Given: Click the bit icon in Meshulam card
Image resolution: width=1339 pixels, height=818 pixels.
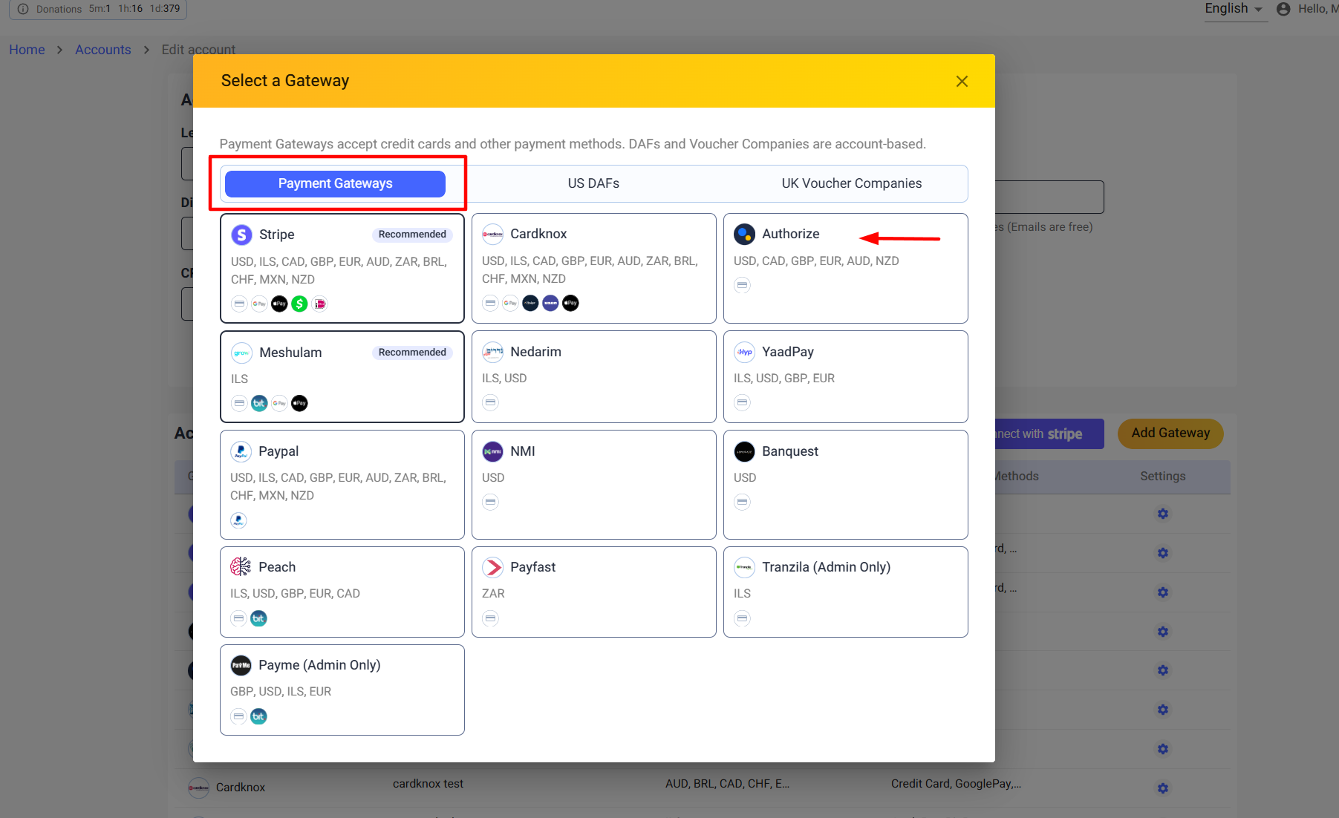Looking at the screenshot, I should click(259, 403).
